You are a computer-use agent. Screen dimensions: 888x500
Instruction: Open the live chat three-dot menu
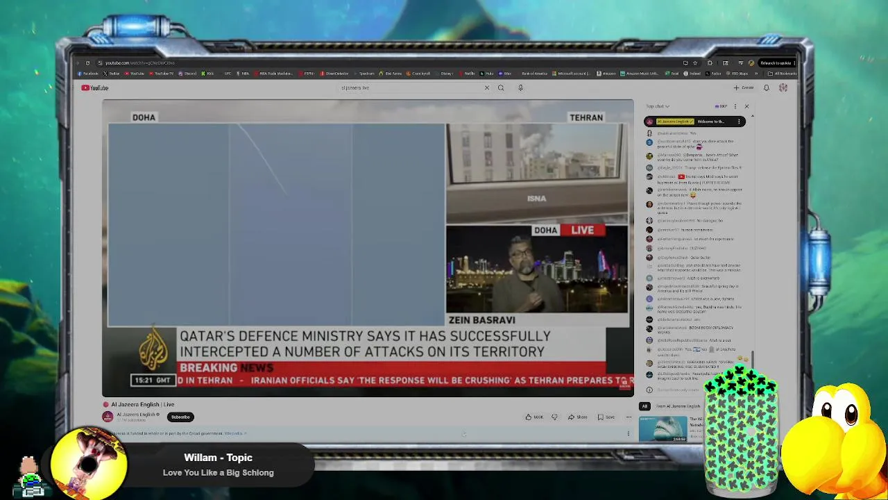[x=735, y=106]
